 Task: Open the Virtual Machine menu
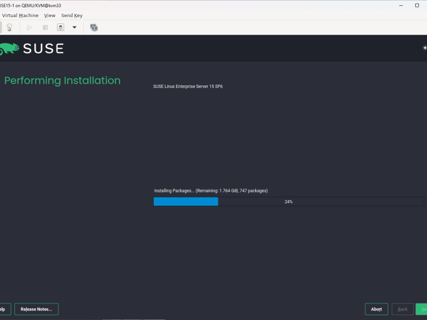[20, 15]
